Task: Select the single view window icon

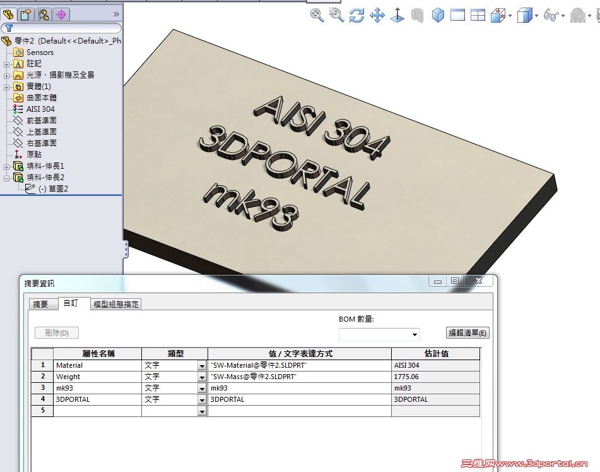Action: coord(457,15)
